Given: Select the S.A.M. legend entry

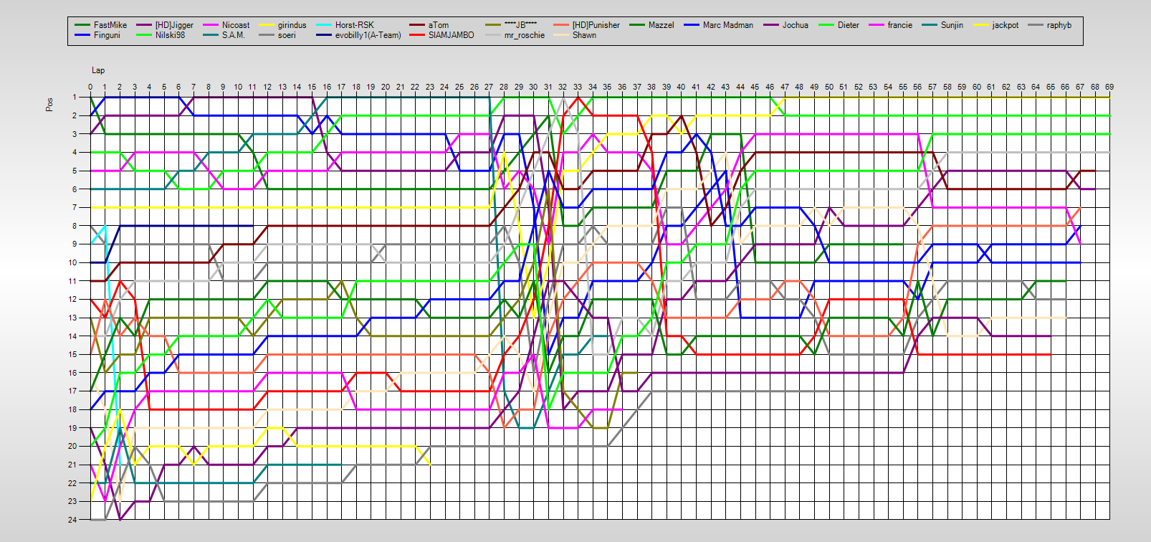Looking at the screenshot, I should point(233,35).
